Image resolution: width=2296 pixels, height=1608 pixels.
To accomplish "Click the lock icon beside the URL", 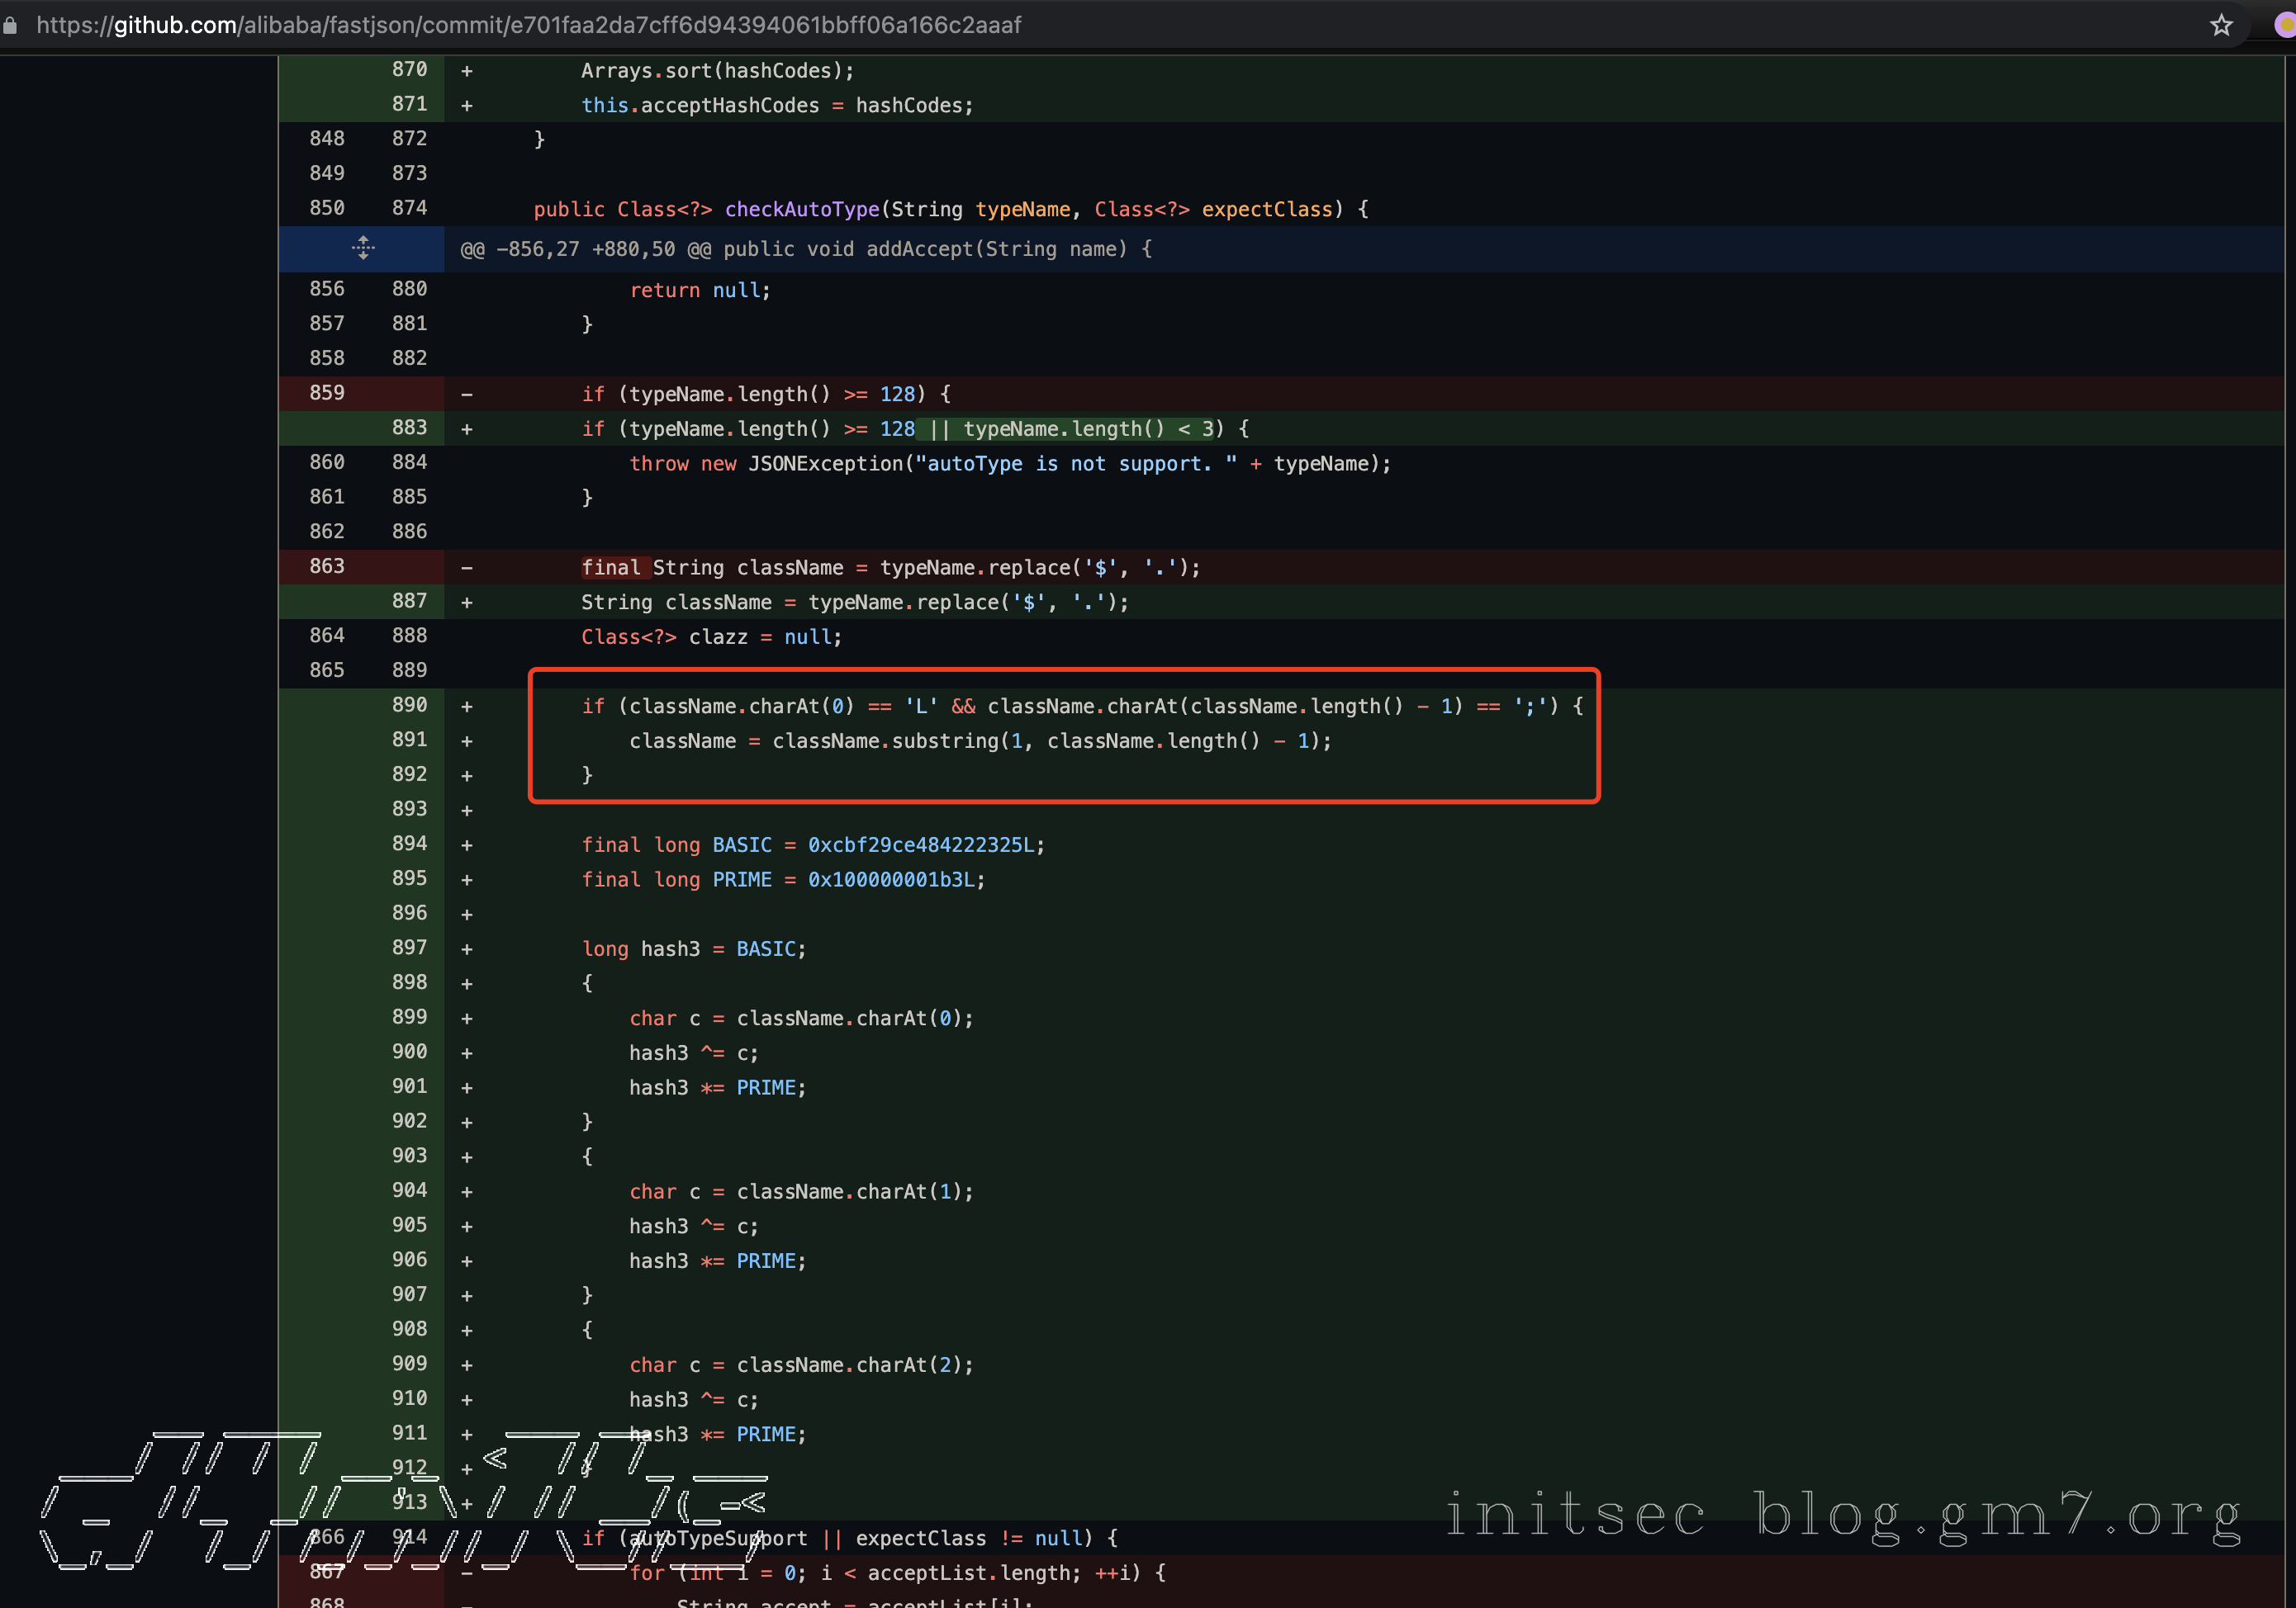I will (x=11, y=25).
